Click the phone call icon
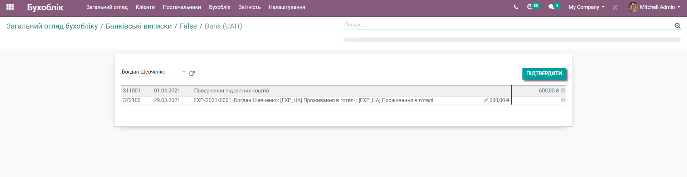The image size is (687, 177). click(x=516, y=7)
